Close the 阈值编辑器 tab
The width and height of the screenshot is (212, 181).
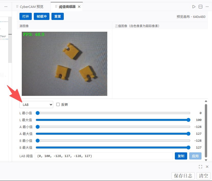point(79,7)
